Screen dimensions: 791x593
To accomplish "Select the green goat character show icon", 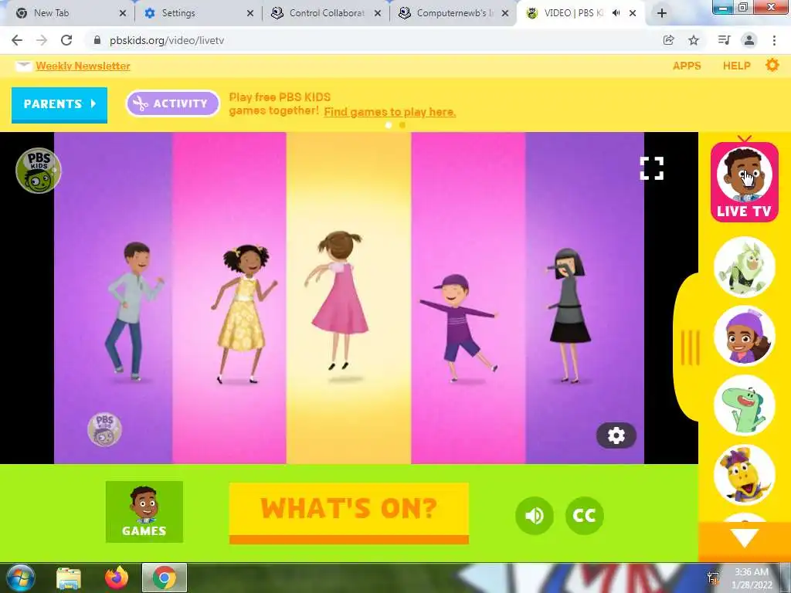I will [x=745, y=266].
